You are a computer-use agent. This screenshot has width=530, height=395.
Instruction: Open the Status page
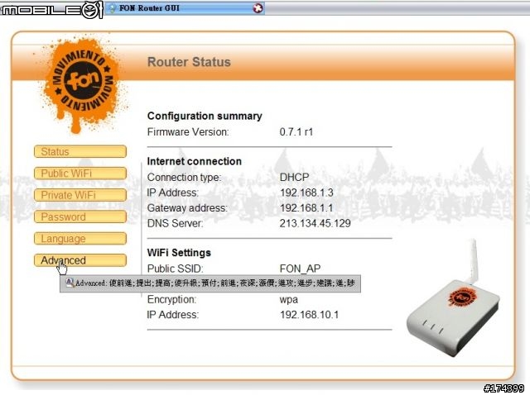[x=80, y=151]
